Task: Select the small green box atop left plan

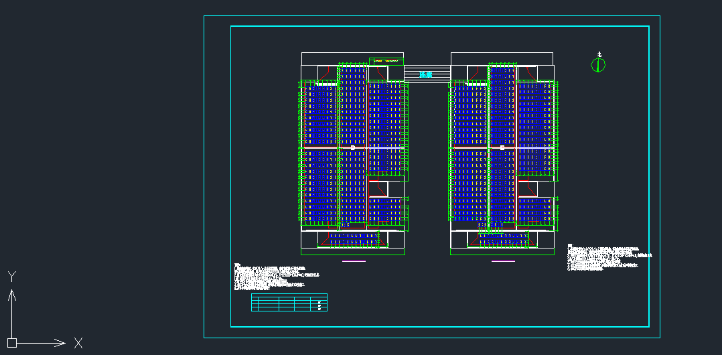Action: pyautogui.click(x=386, y=61)
